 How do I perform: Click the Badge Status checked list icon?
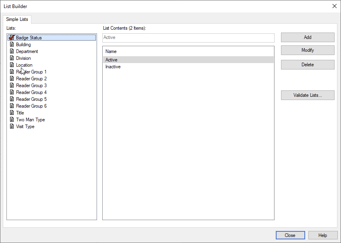tap(12, 38)
